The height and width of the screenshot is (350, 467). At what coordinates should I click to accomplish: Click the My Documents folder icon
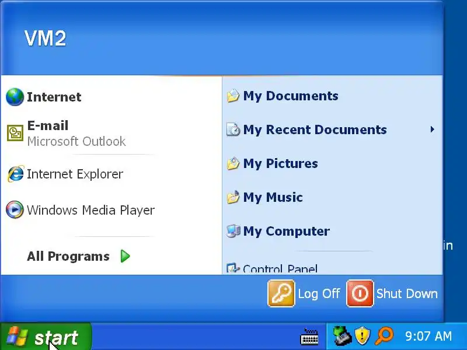point(233,96)
